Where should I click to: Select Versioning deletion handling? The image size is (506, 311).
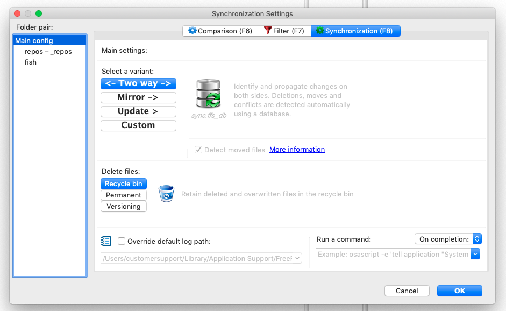(x=124, y=207)
